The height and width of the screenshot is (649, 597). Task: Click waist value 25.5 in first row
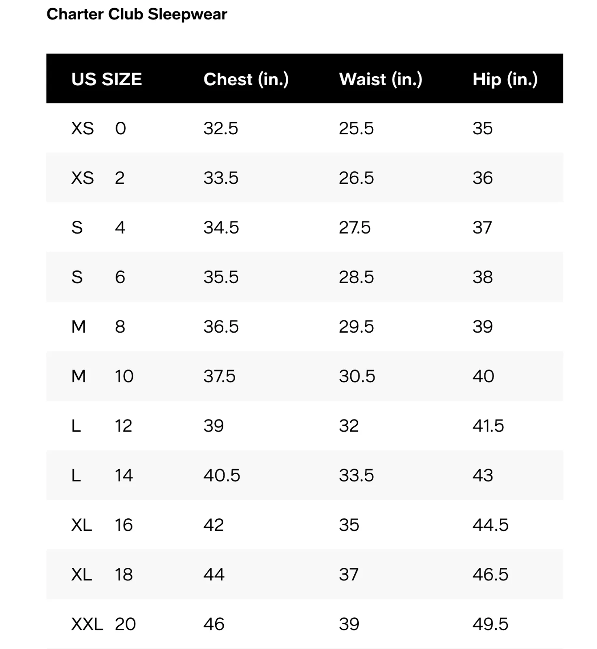click(x=356, y=128)
